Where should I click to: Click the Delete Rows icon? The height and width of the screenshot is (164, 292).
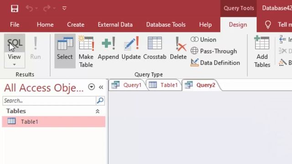click(x=282, y=51)
